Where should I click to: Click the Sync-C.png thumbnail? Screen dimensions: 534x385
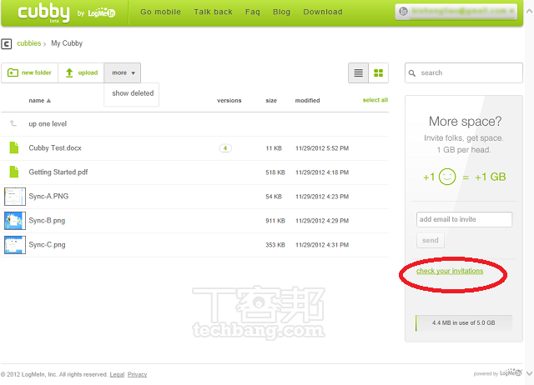pyautogui.click(x=15, y=245)
